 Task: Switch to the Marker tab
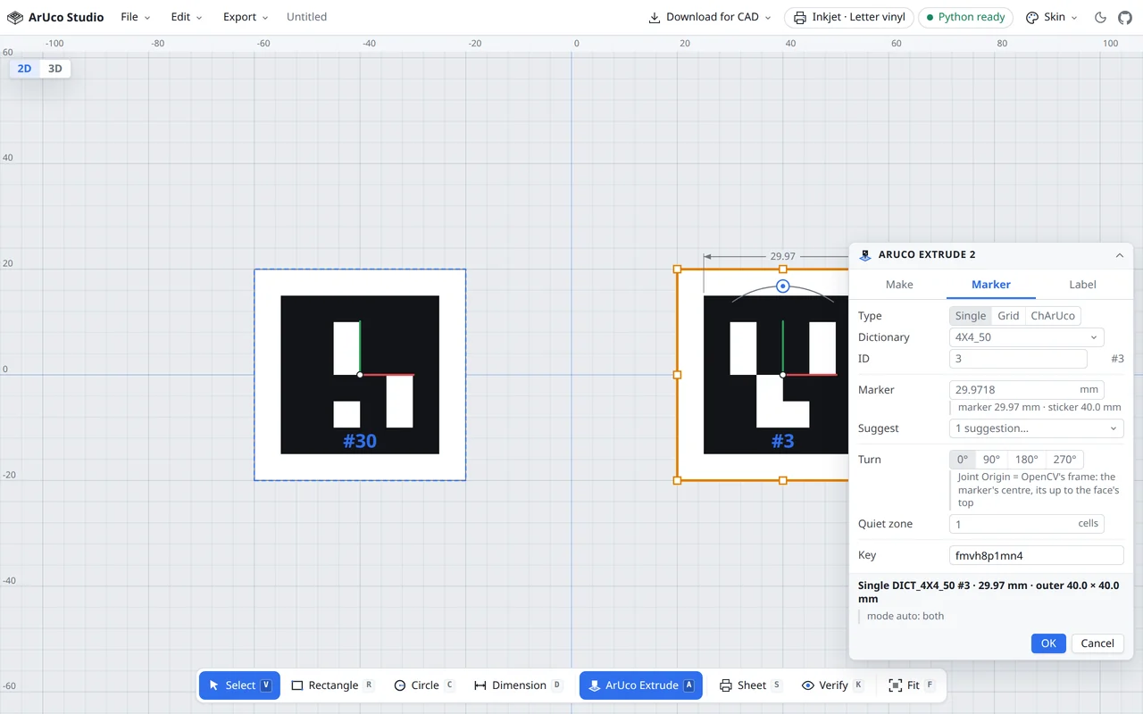point(991,285)
